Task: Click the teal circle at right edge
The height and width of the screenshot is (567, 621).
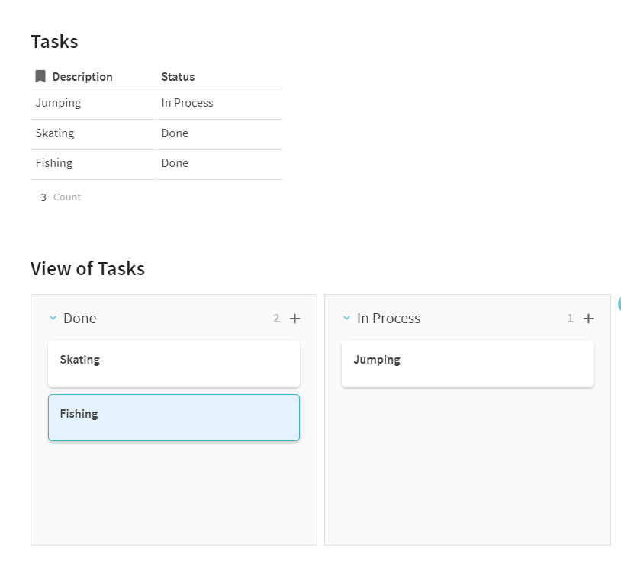Action: tap(619, 304)
